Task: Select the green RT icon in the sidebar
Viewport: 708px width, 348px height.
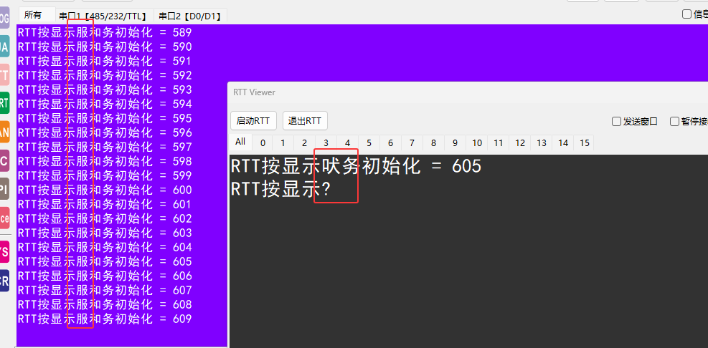Action: [4, 103]
